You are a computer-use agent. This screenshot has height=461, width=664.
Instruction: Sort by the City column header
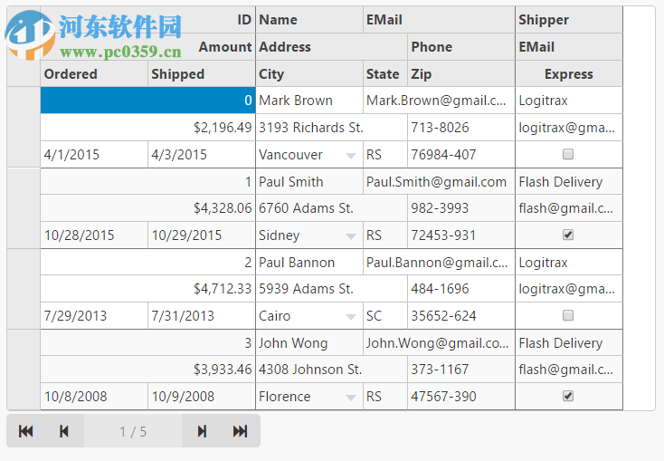click(x=309, y=73)
